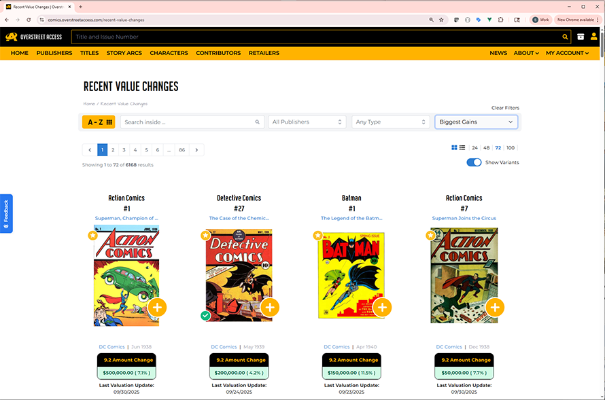Screen dimensions: 605x400
Task: Go to page 2 of results
Action: coord(113,149)
